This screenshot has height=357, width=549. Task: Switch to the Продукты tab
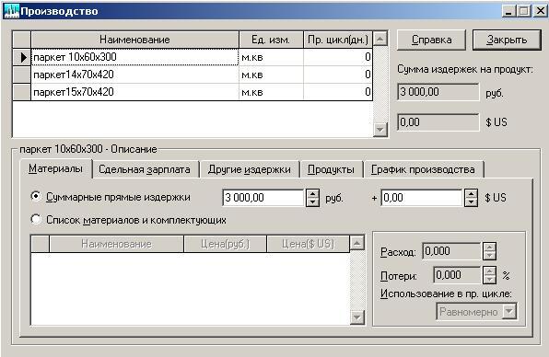click(331, 169)
